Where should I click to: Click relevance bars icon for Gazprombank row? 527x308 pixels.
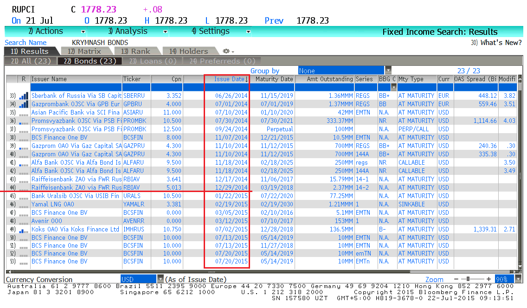[x=24, y=104]
